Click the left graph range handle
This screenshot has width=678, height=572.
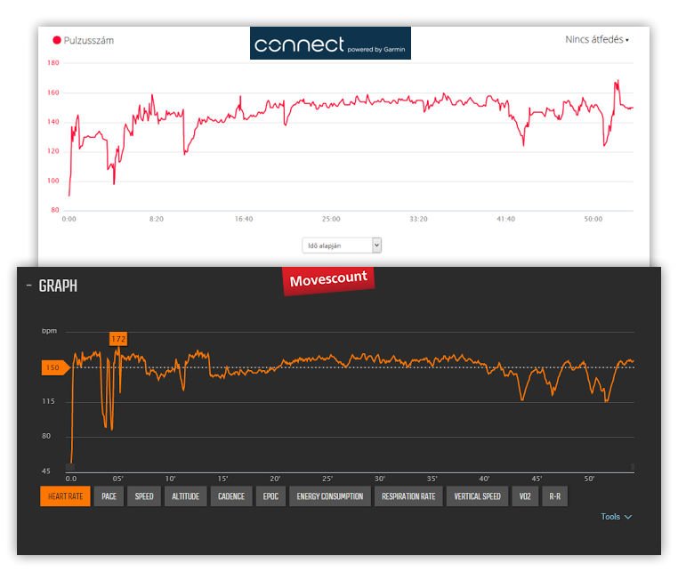coord(70,467)
